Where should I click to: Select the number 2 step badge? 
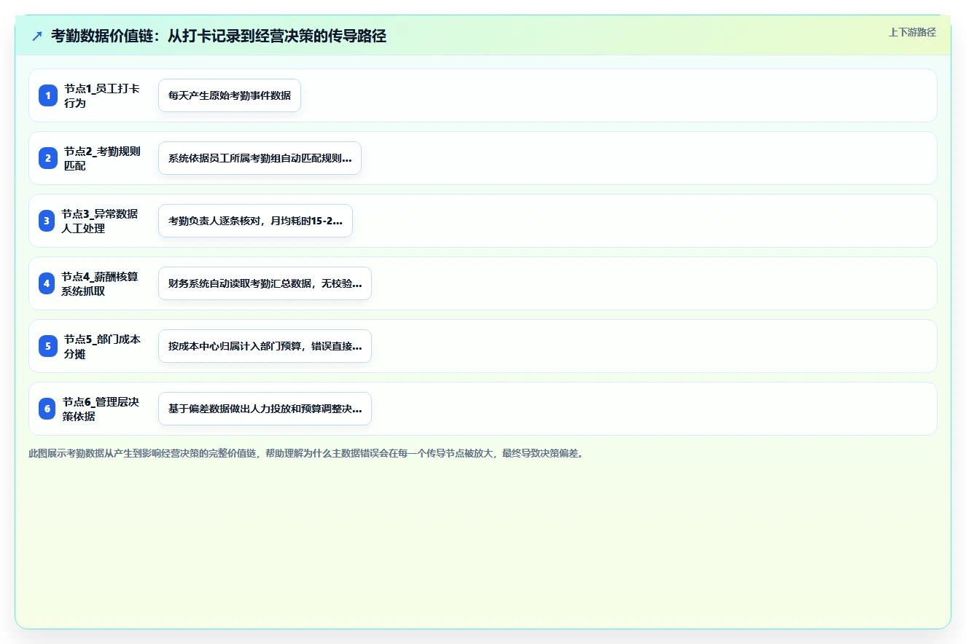point(48,158)
